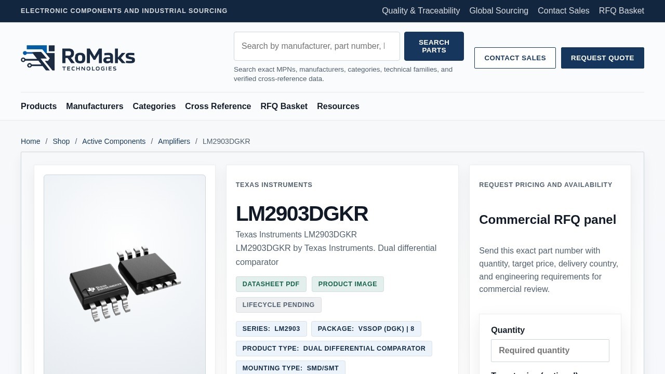Click LM2903DGKR breadcrumb text
The height and width of the screenshot is (374, 665).
226,141
